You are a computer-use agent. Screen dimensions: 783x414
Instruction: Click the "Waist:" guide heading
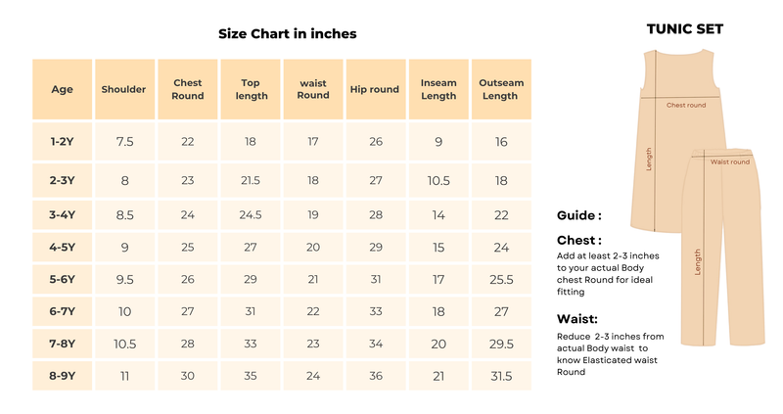[576, 318]
